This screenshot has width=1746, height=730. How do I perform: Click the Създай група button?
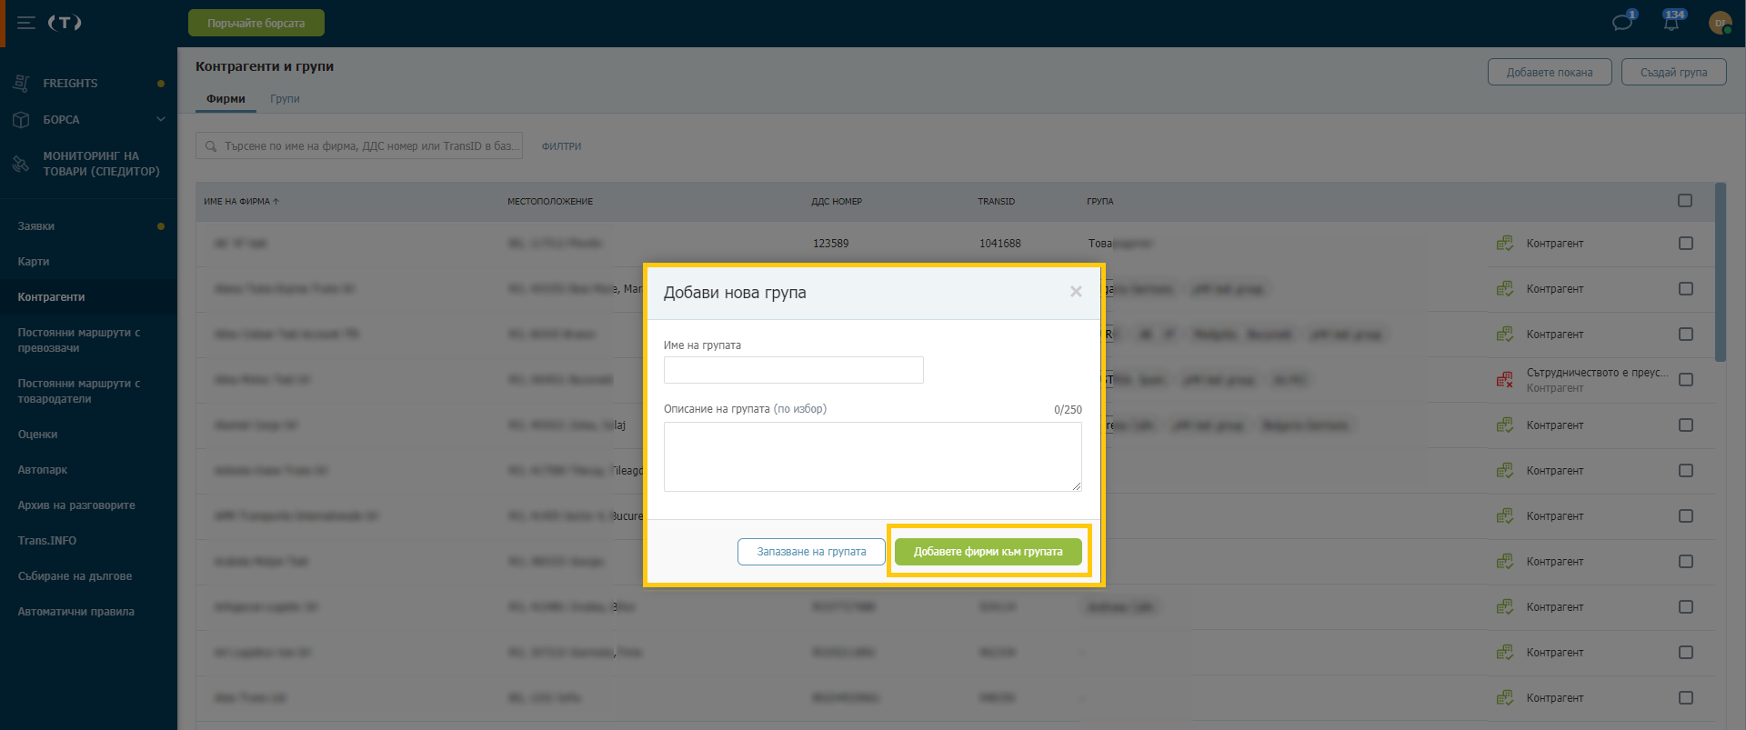(1674, 72)
